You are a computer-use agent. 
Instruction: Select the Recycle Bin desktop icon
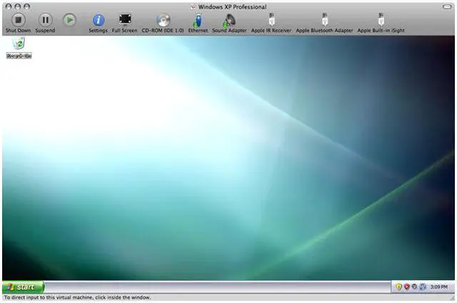point(19,48)
